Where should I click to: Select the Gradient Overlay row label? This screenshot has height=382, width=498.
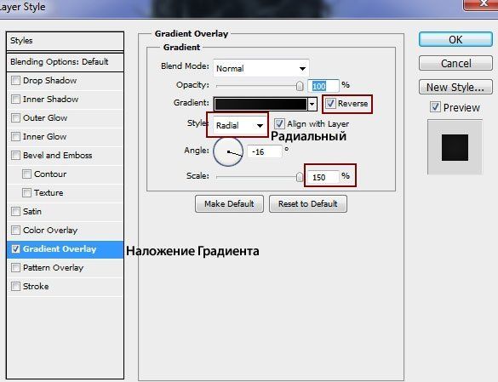click(60, 249)
